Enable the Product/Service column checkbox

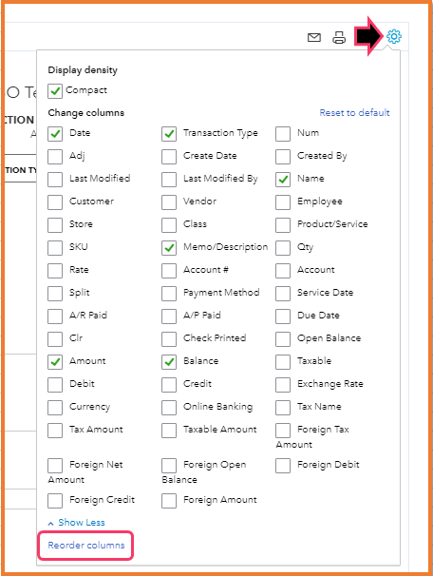283,225
